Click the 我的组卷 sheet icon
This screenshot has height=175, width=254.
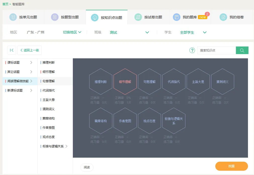223,17
